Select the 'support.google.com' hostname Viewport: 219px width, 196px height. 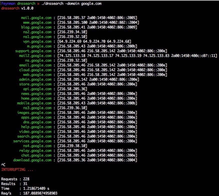(x=33, y=51)
